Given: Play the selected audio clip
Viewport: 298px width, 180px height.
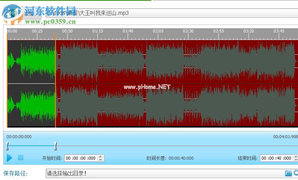Looking at the screenshot, I should (x=9, y=158).
